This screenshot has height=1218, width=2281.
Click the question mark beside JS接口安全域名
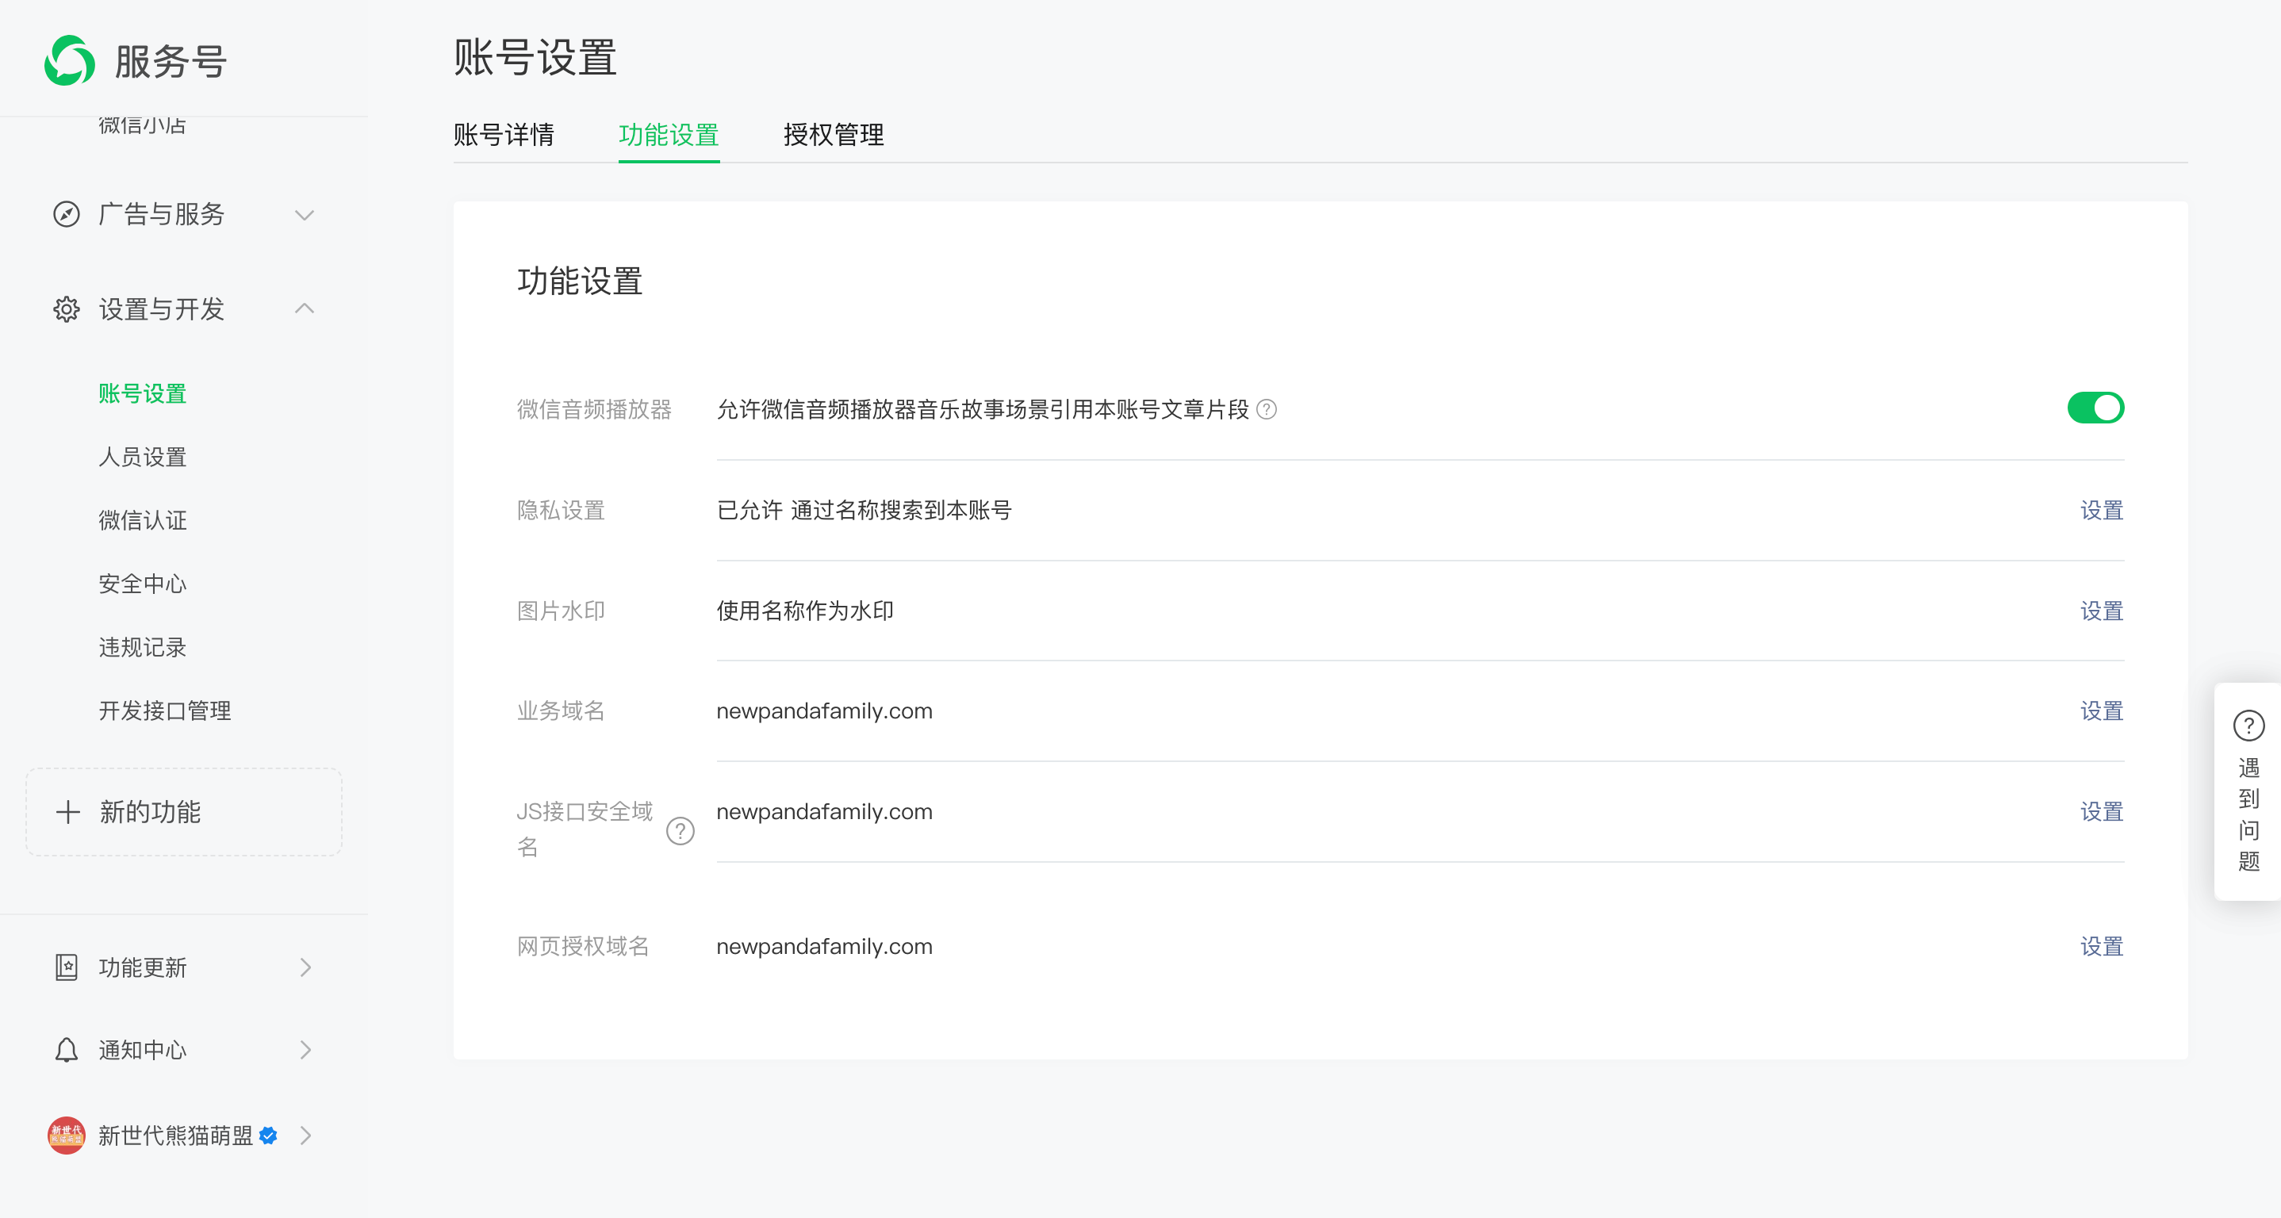click(679, 830)
